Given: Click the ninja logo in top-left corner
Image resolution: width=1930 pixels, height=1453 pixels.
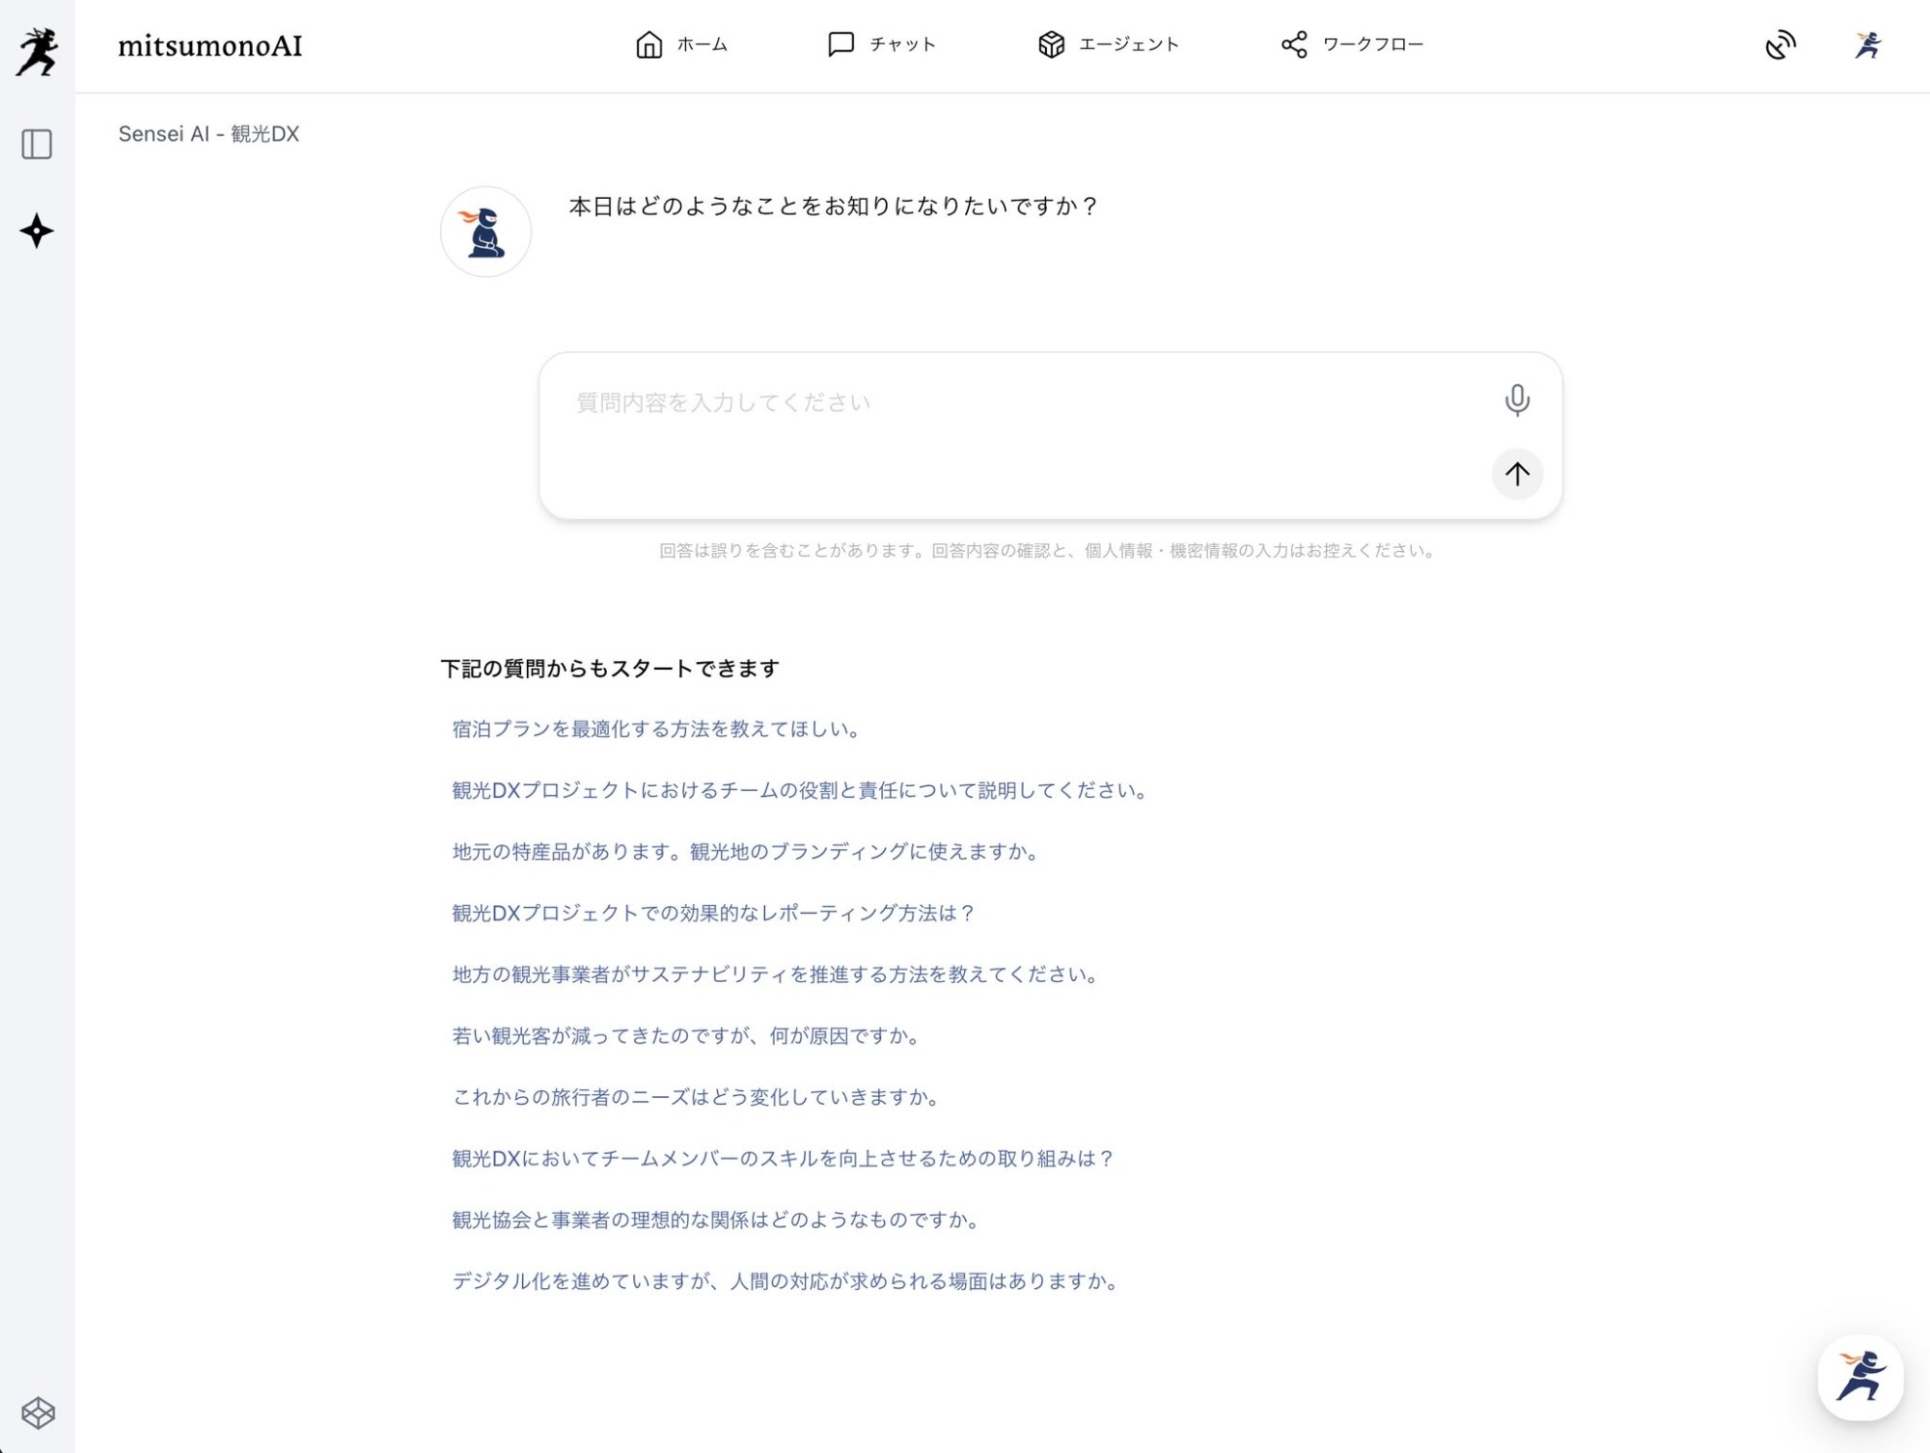Looking at the screenshot, I should click(37, 50).
